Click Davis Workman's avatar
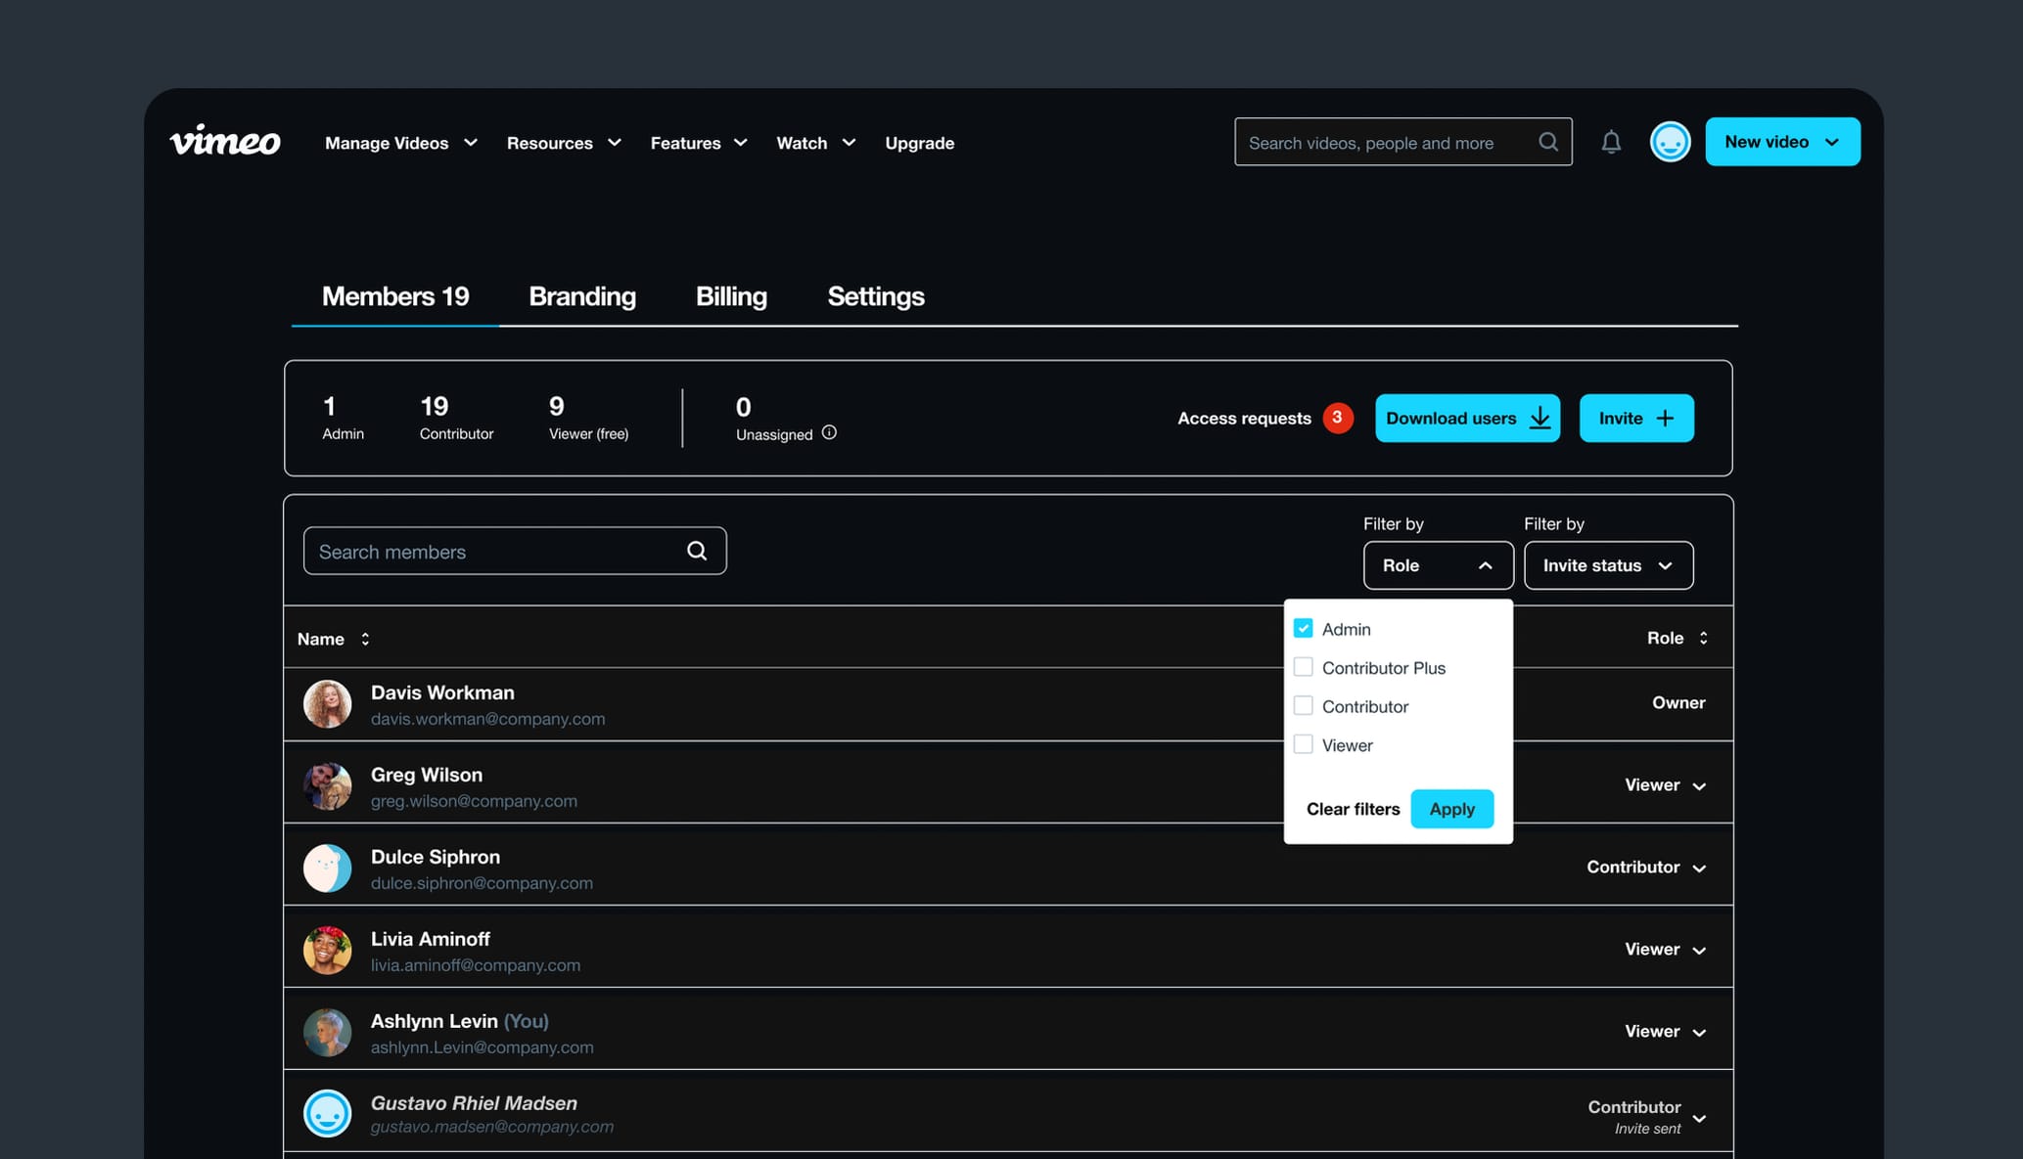 [327, 704]
